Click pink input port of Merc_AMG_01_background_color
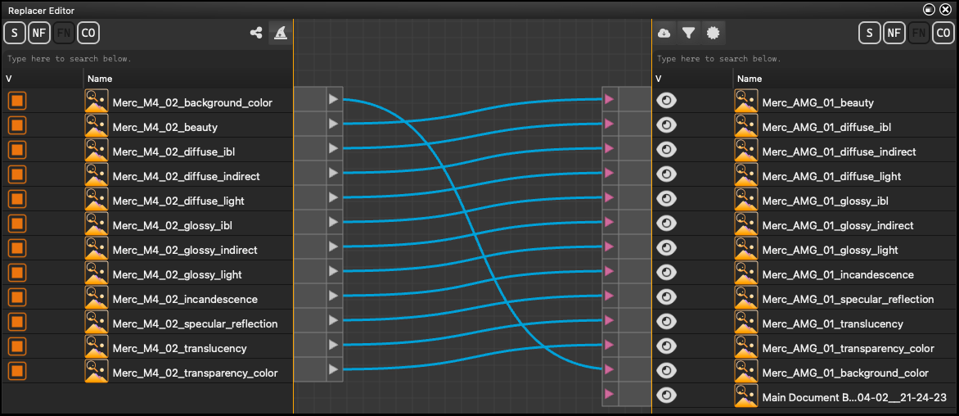This screenshot has width=959, height=416. pyautogui.click(x=609, y=369)
